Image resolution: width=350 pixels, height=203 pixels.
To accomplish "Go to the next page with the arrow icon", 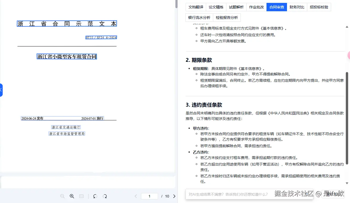I will 174,196.
